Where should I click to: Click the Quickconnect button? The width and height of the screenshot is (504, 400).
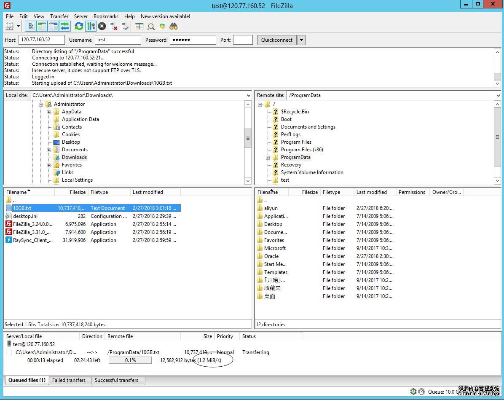coord(277,40)
